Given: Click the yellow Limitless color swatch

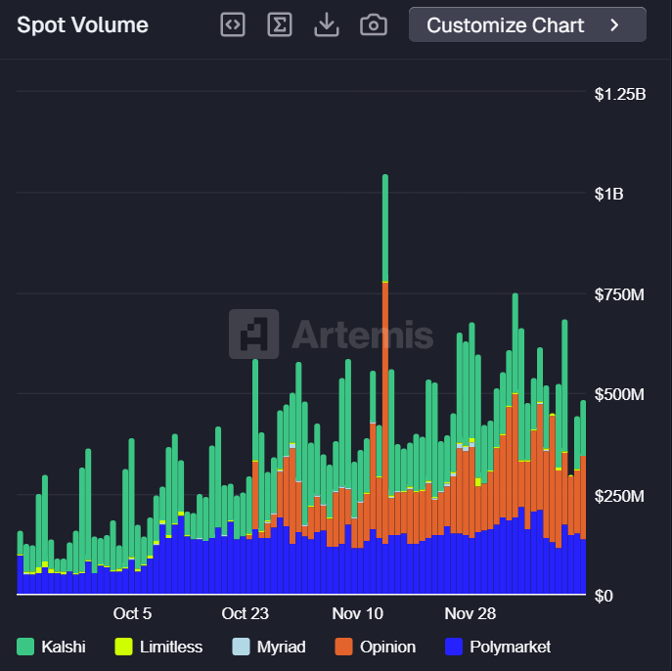Looking at the screenshot, I should coord(124,647).
